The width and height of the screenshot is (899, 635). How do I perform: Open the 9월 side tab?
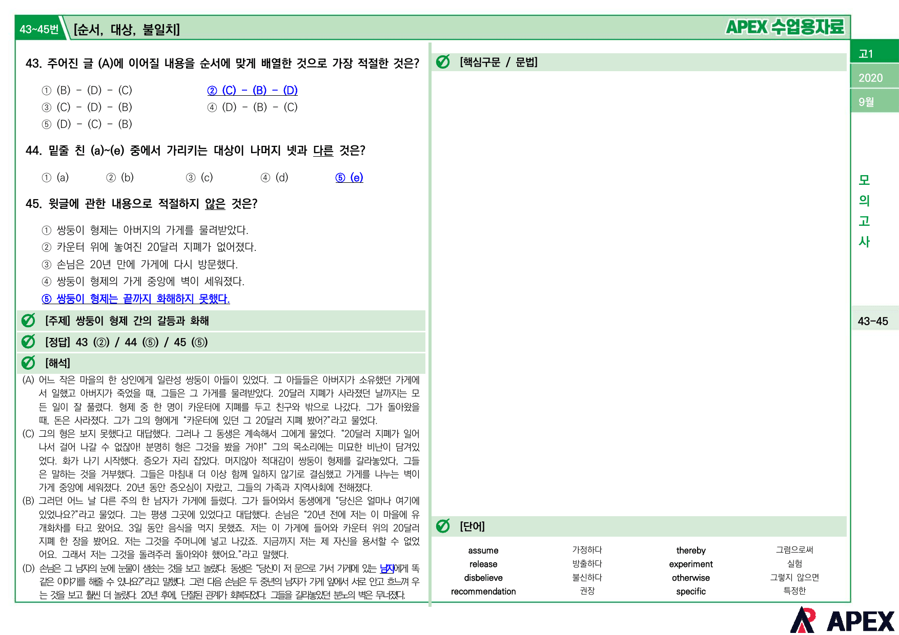pyautogui.click(x=874, y=101)
